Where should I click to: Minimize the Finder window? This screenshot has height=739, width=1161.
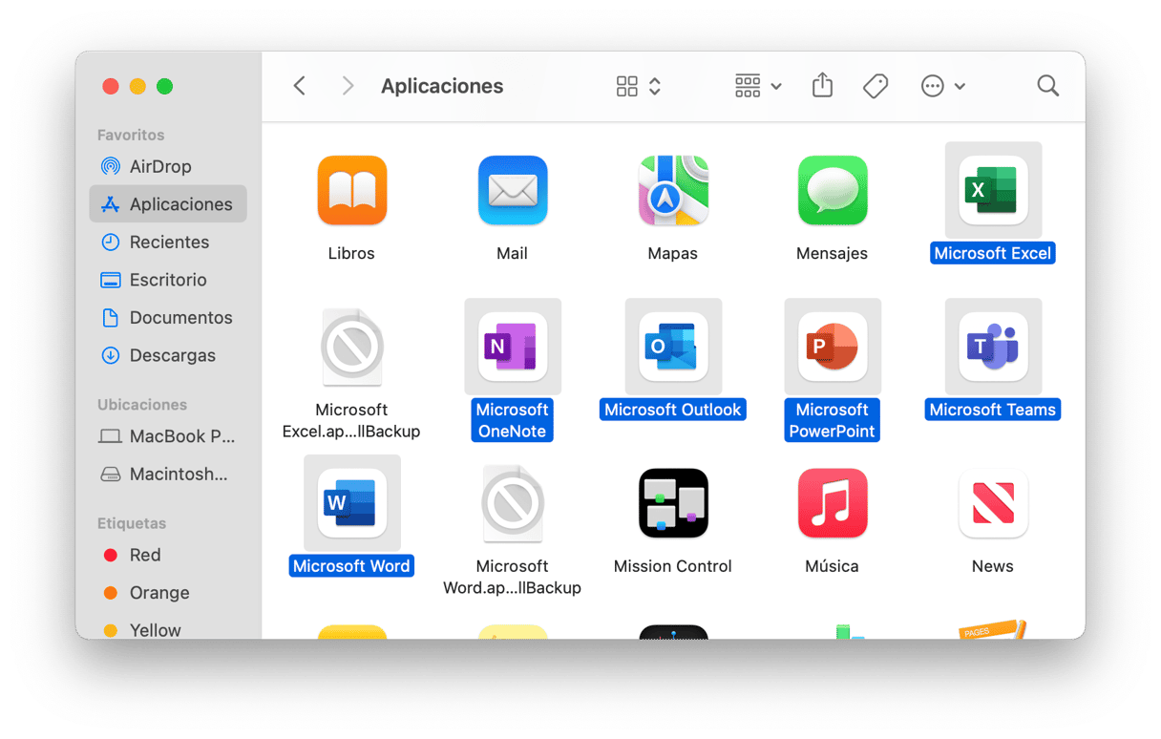tap(137, 86)
